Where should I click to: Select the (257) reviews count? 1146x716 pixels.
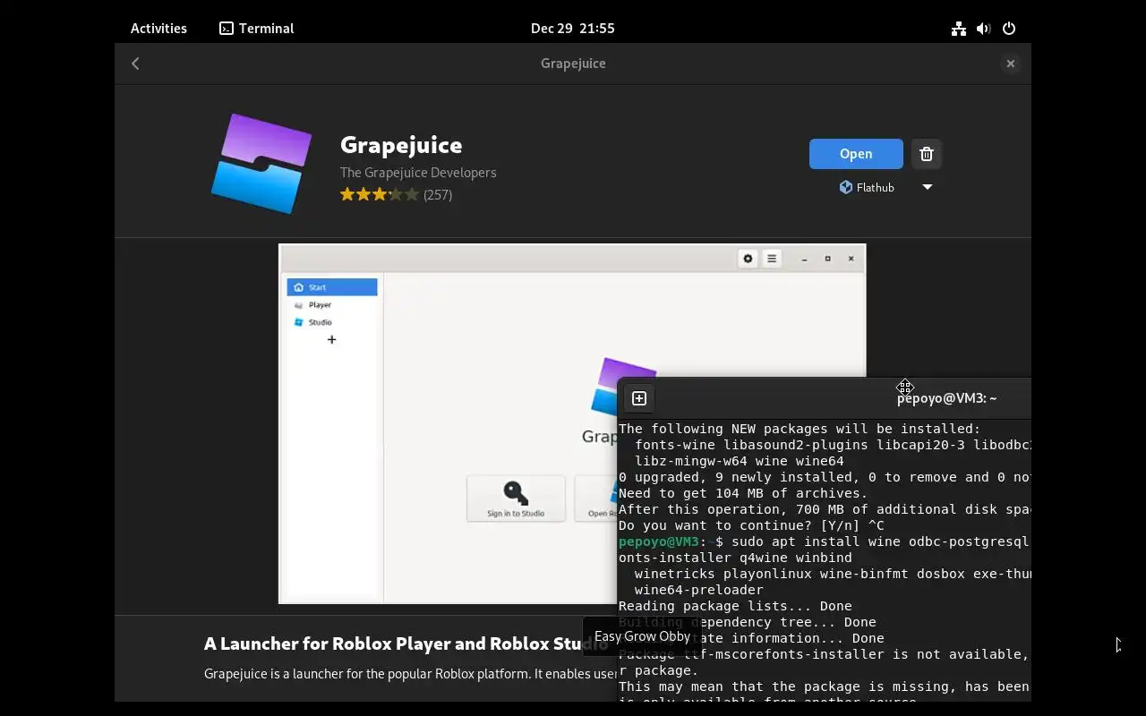click(438, 194)
